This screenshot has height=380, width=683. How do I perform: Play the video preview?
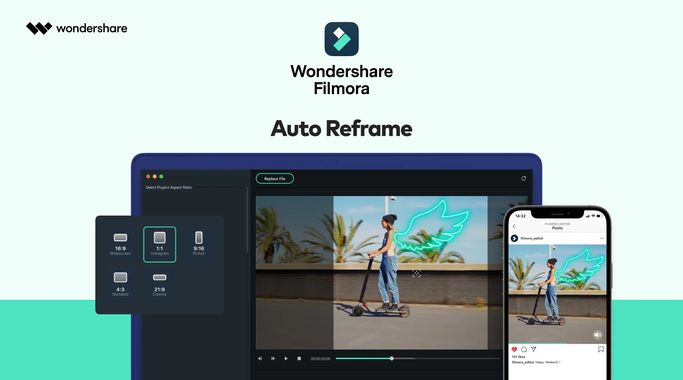286,359
